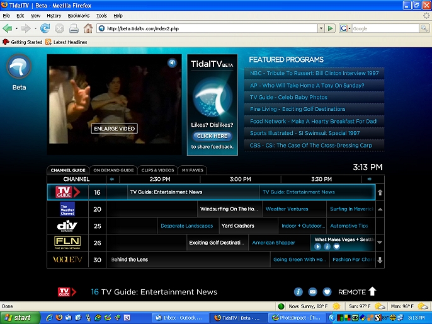Click the email share icon in bottom bar
The height and width of the screenshot is (324, 432).
click(312, 292)
